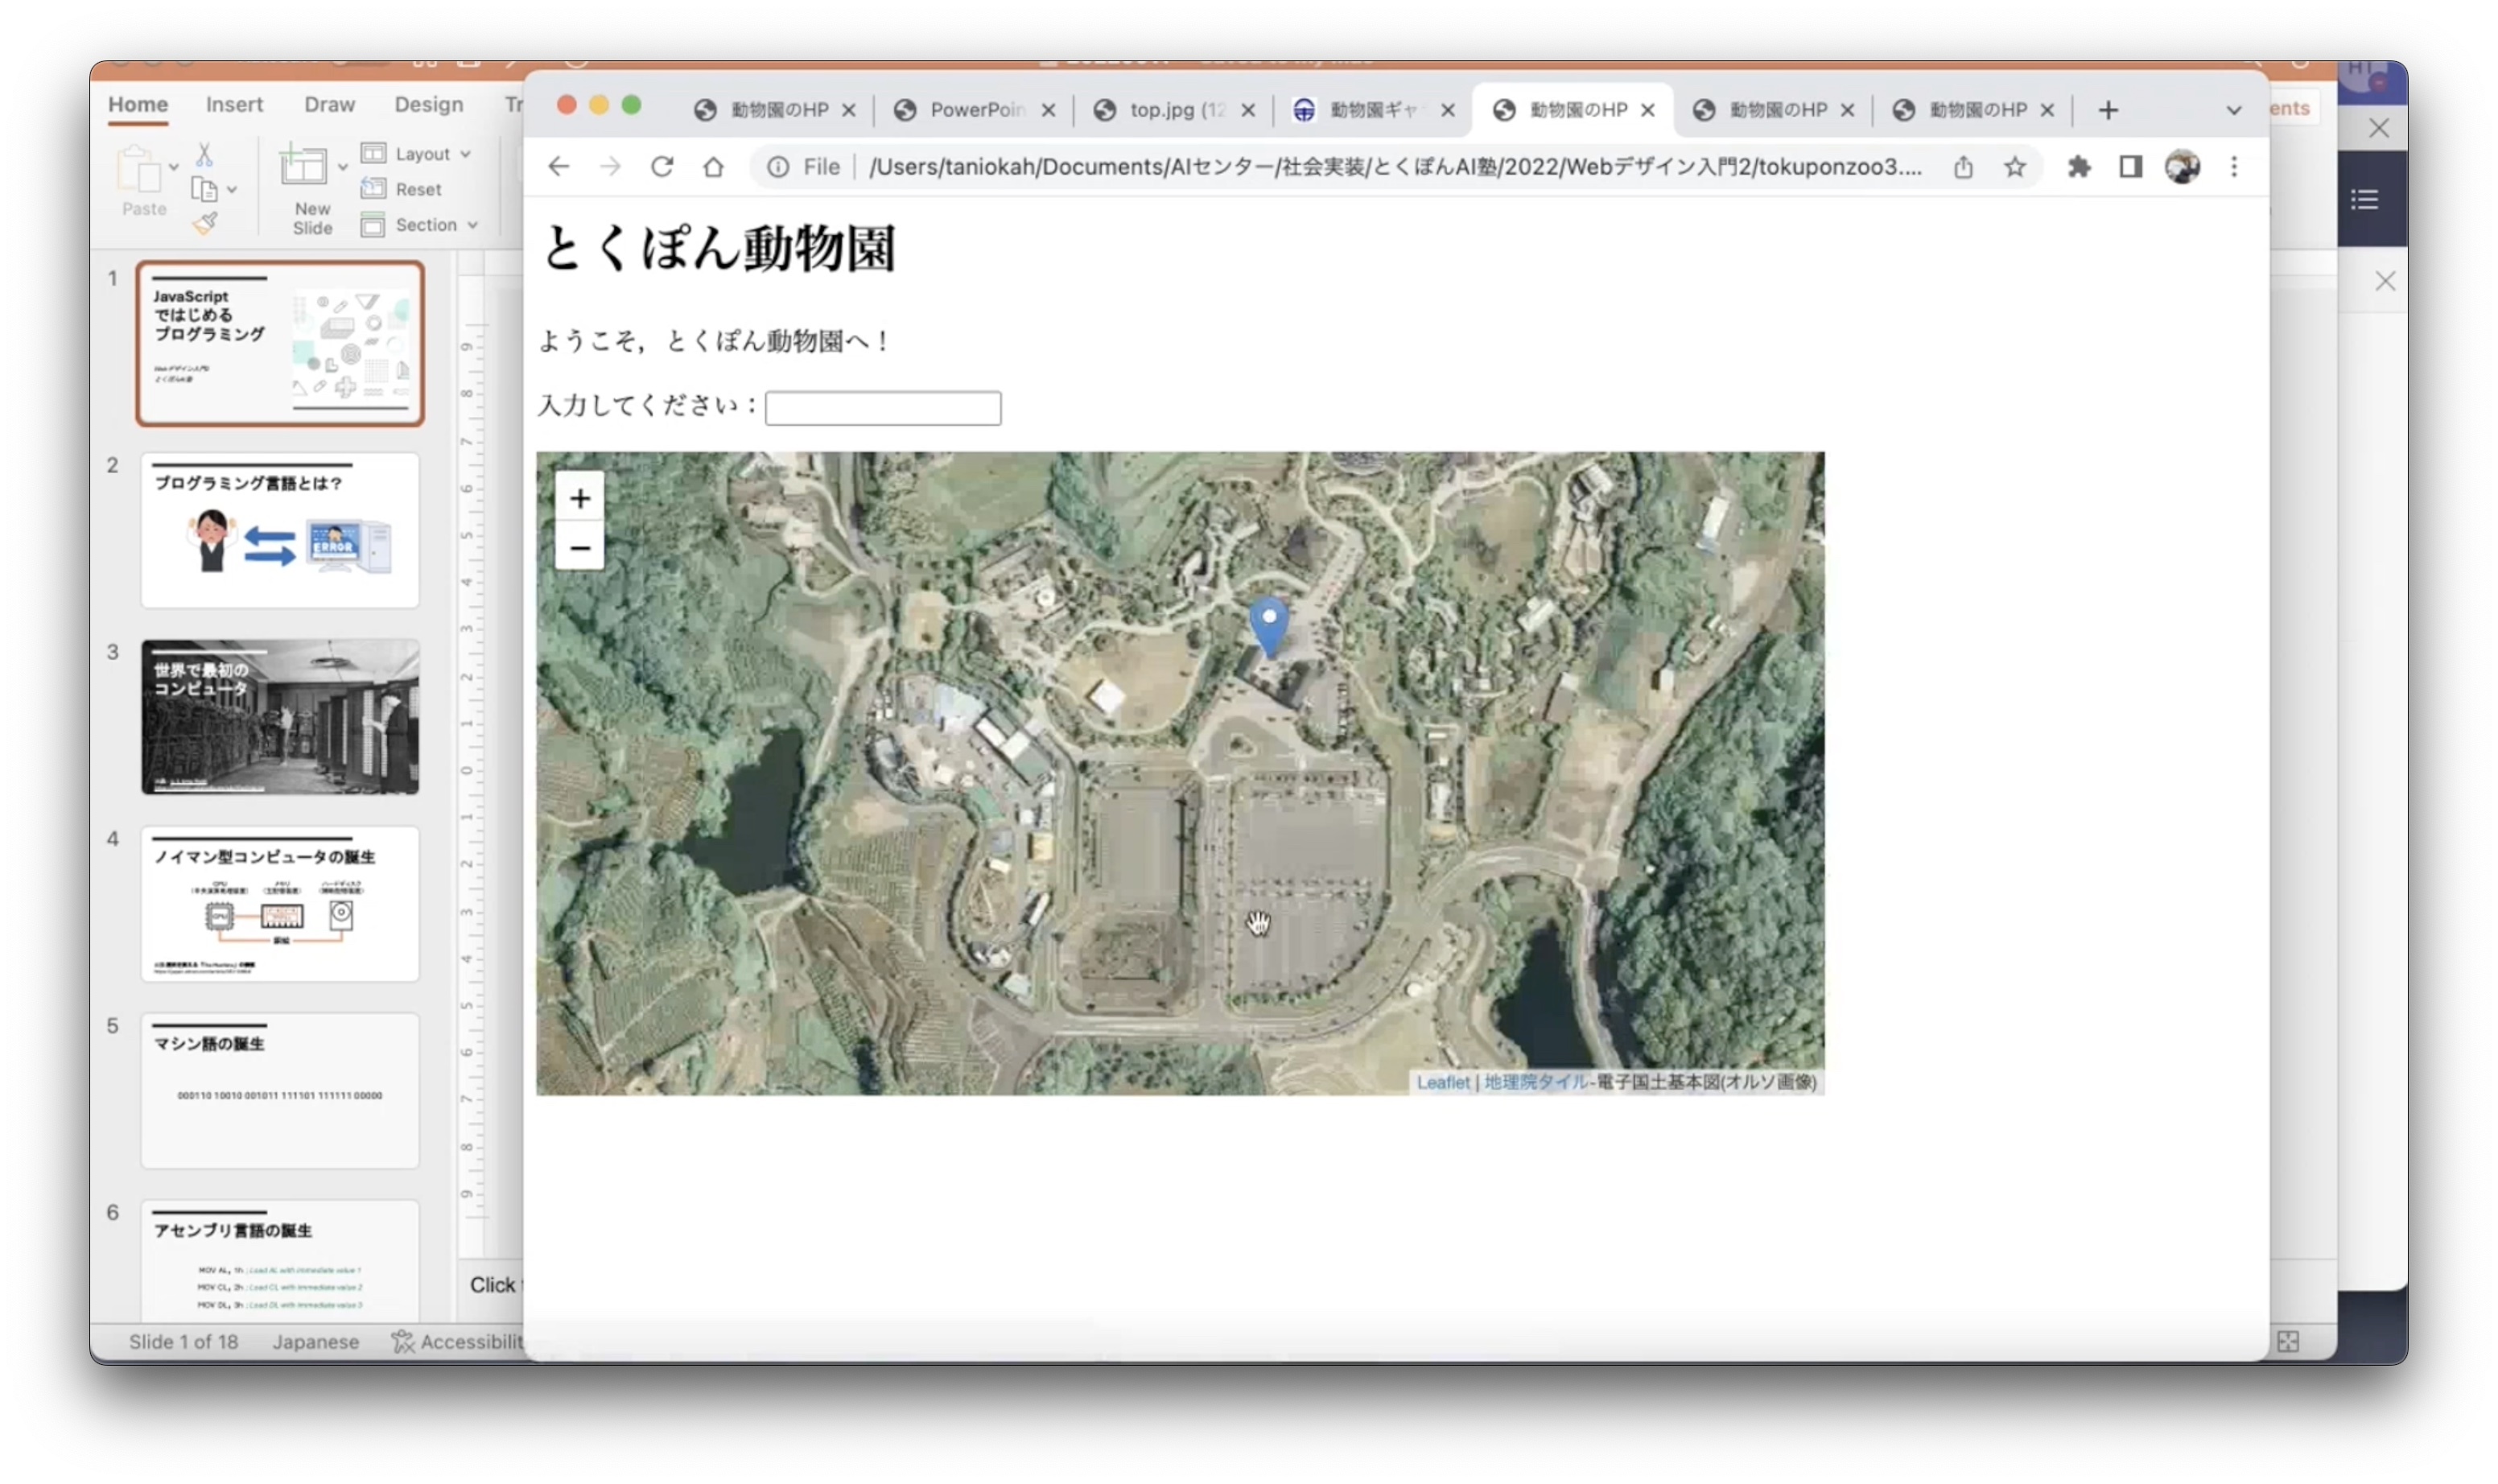Click the site info icon beside File

click(x=777, y=167)
